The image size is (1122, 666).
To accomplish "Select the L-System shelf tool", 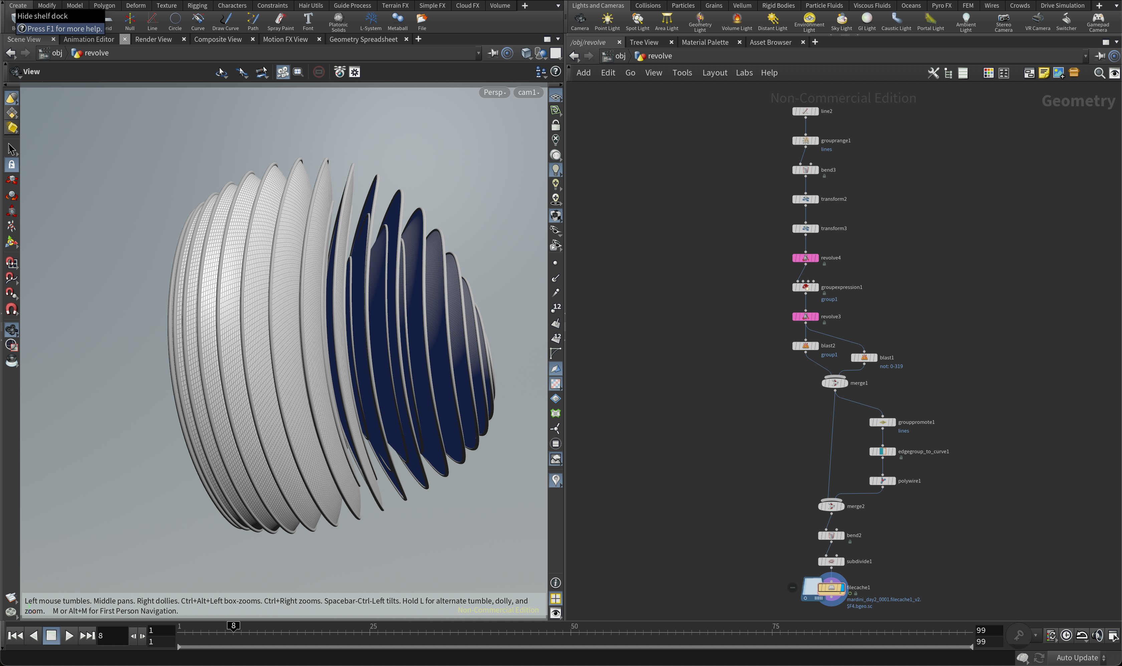I will 370,21.
